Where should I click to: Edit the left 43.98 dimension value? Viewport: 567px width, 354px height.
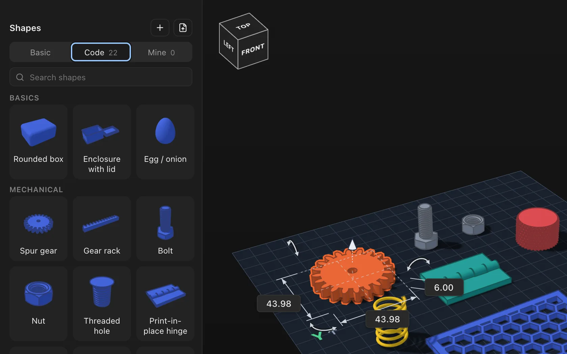coord(279,304)
